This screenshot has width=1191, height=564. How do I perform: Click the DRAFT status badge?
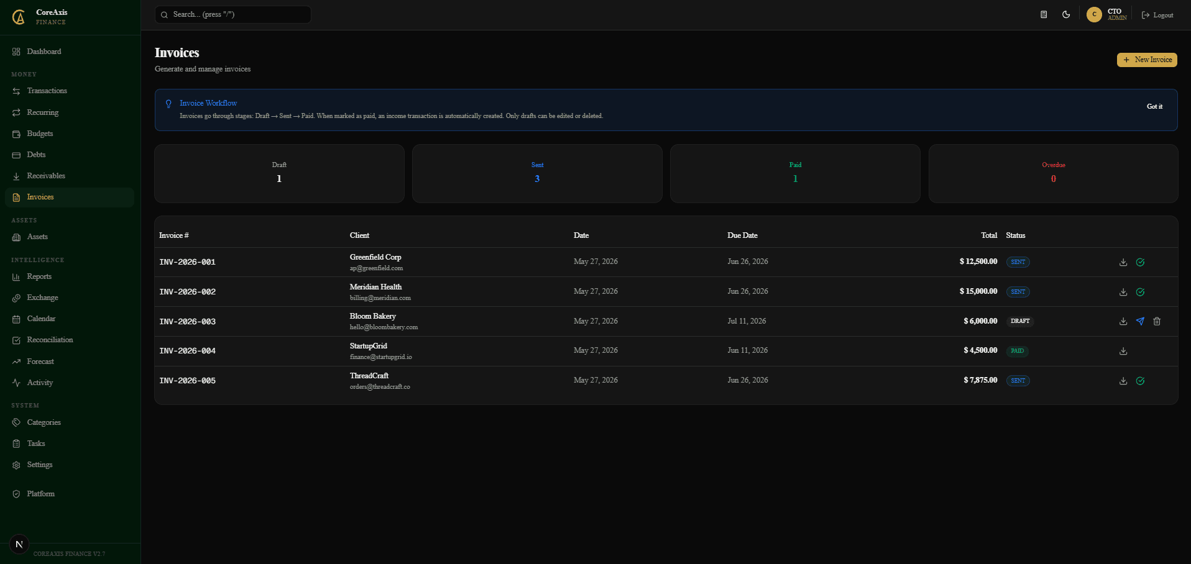[x=1020, y=321]
